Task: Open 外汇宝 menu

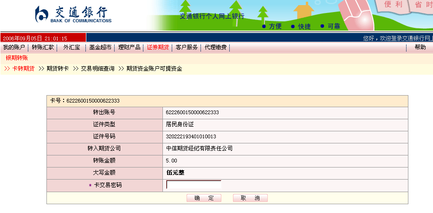Action: point(71,47)
